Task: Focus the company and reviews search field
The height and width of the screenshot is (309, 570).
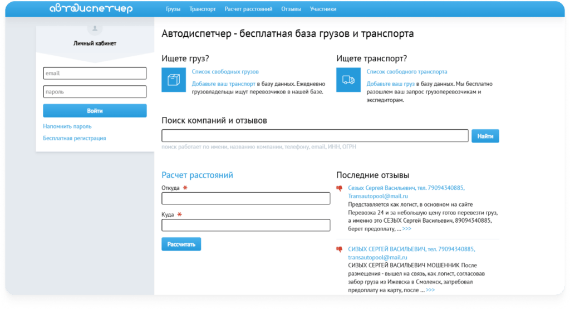Action: click(x=315, y=136)
